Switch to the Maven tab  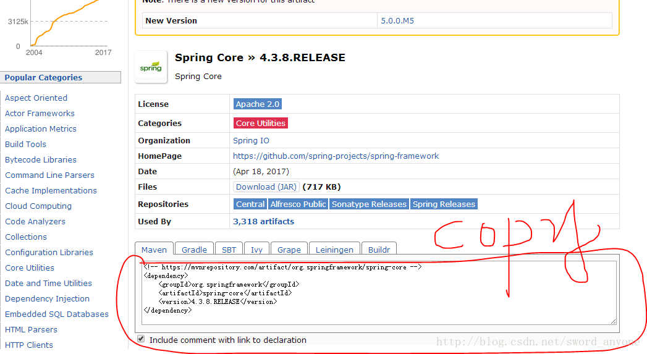[154, 249]
